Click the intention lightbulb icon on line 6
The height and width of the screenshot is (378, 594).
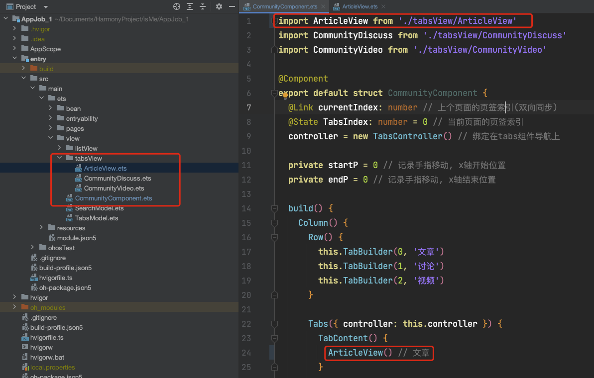pyautogui.click(x=285, y=95)
